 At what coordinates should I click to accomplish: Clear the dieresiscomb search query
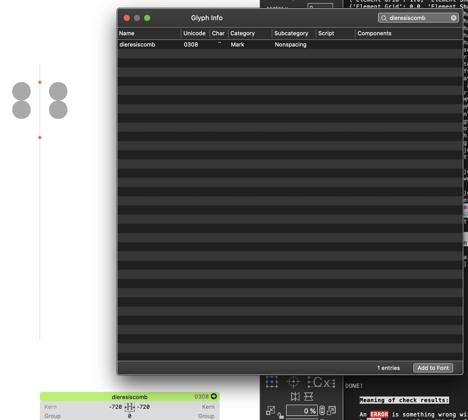coord(453,18)
